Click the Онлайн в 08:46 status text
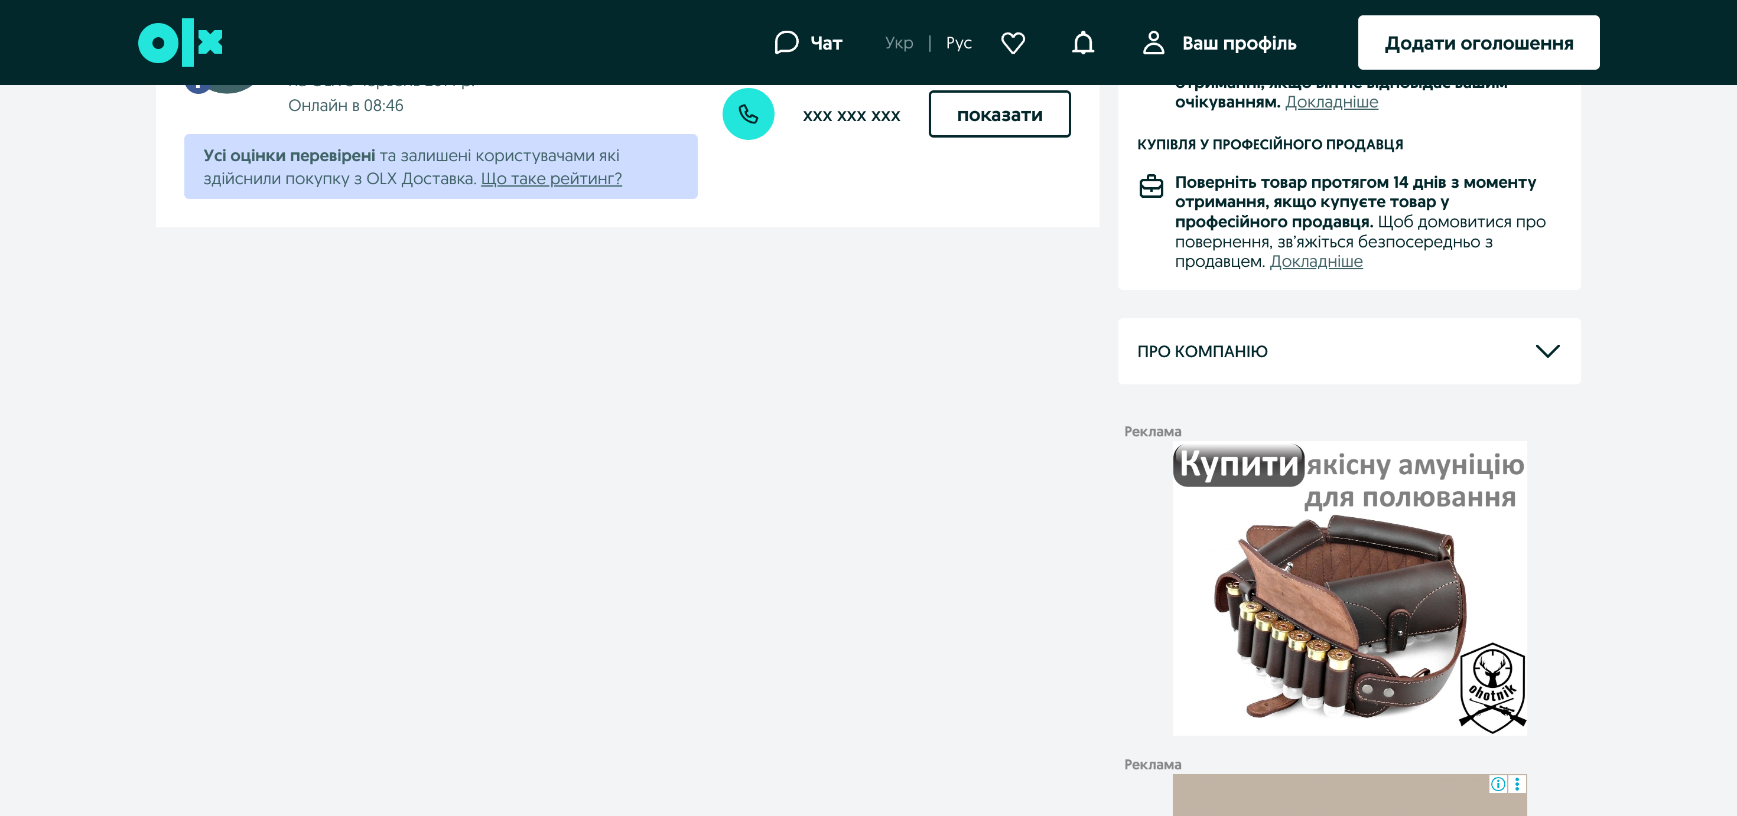The width and height of the screenshot is (1737, 816). 346,106
